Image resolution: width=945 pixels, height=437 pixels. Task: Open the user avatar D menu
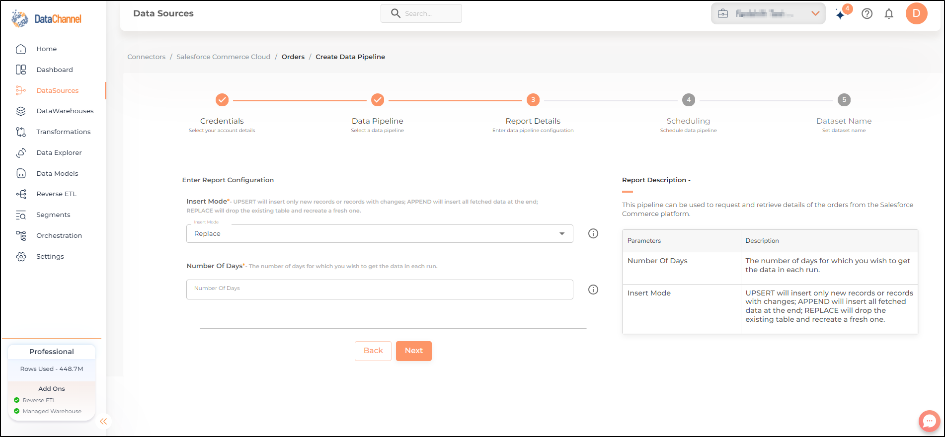pos(916,13)
